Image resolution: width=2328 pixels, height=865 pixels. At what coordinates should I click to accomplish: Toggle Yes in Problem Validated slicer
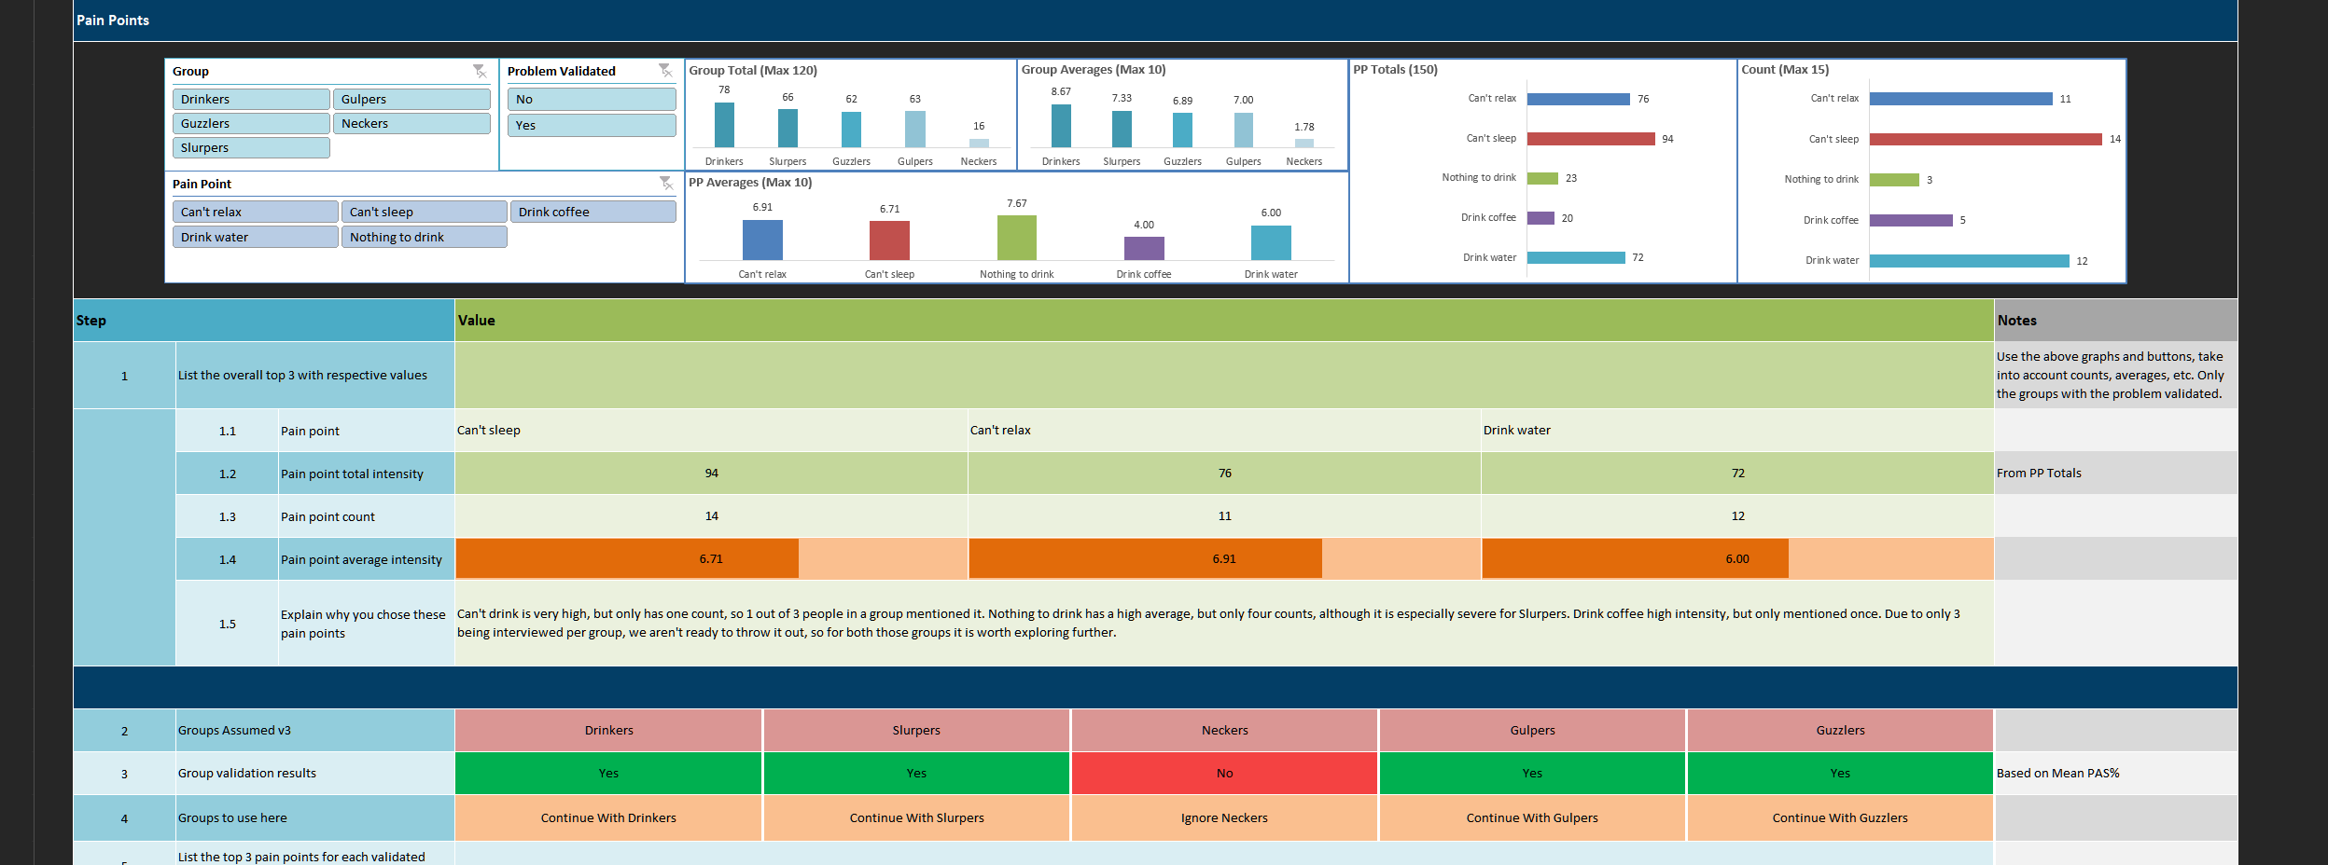pyautogui.click(x=592, y=125)
